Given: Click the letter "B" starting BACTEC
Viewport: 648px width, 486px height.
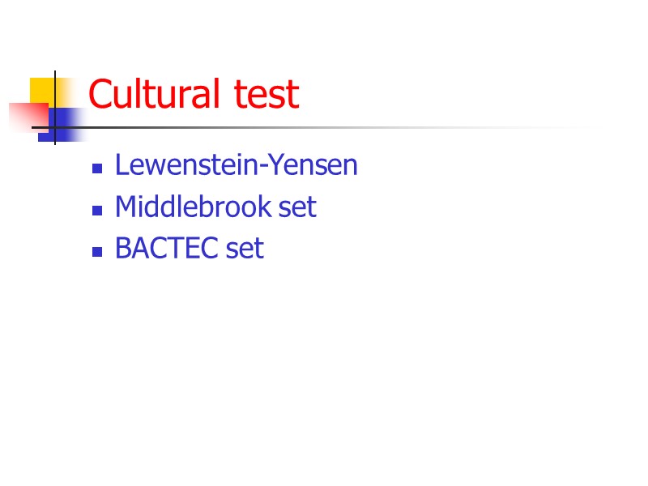Looking at the screenshot, I should (x=122, y=249).
